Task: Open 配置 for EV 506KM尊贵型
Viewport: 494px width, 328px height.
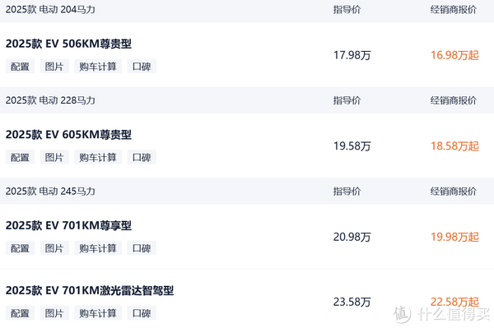Action: tap(20, 67)
